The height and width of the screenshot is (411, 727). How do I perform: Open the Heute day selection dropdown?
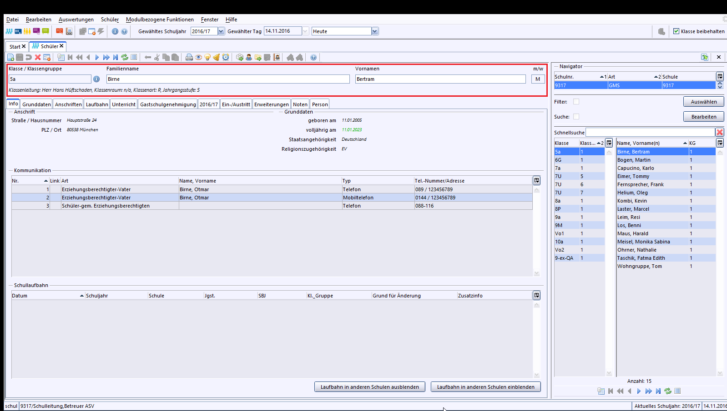pyautogui.click(x=375, y=31)
